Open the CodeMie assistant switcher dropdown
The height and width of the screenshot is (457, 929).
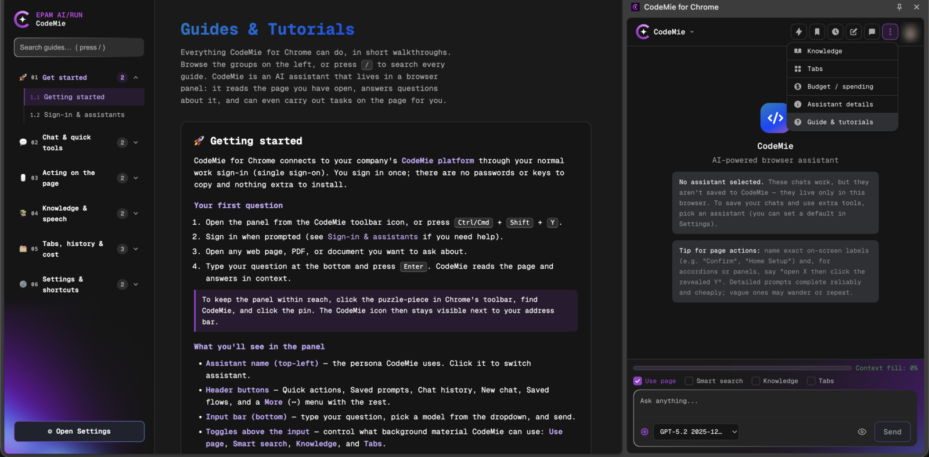[665, 32]
